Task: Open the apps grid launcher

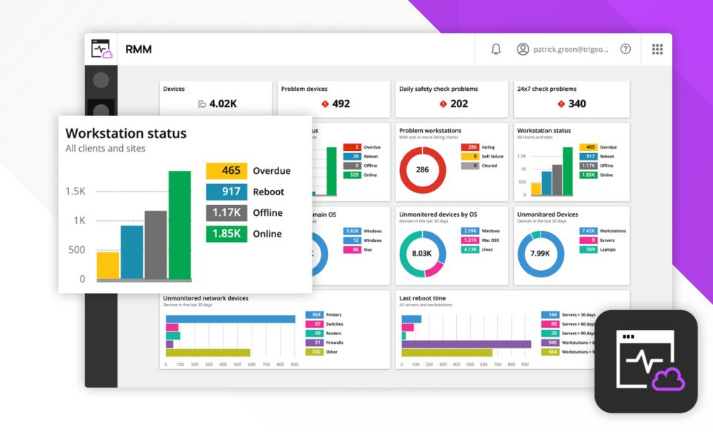Action: (x=657, y=49)
